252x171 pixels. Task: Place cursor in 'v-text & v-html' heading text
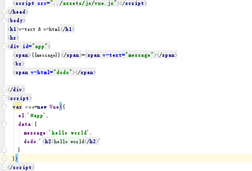click(40, 29)
